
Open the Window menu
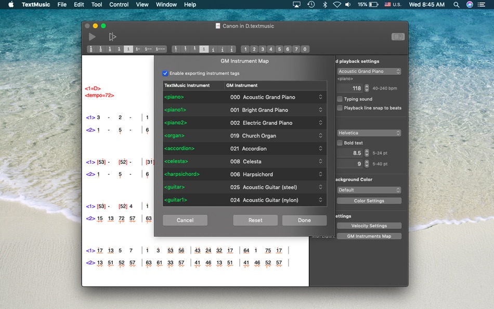point(166,4)
